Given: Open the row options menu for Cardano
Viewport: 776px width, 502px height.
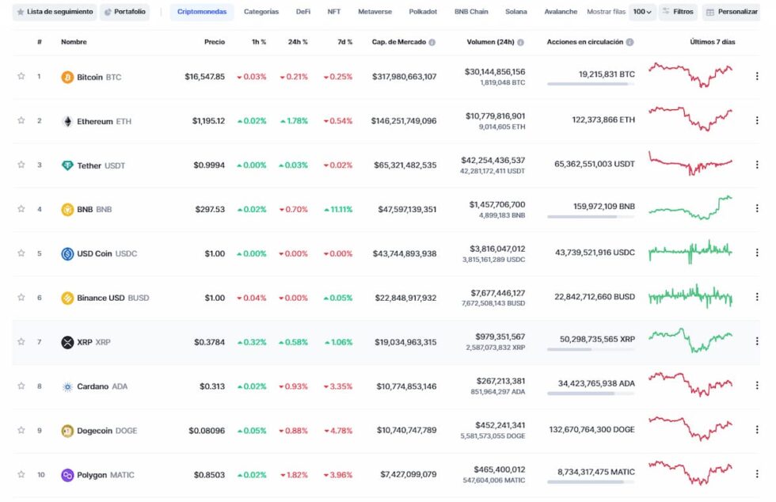Looking at the screenshot, I should pos(758,386).
